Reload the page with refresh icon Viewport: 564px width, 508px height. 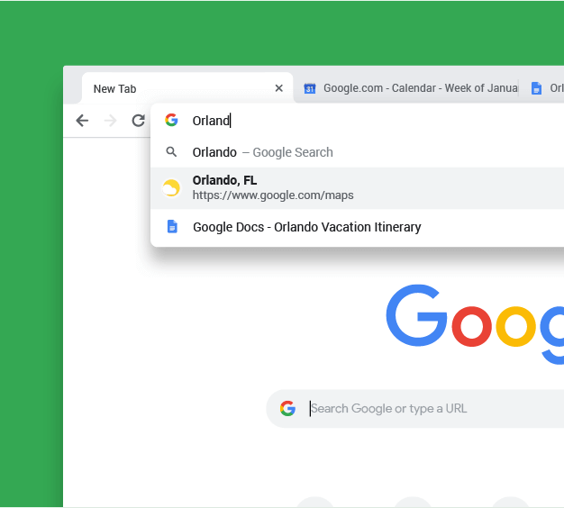138,121
